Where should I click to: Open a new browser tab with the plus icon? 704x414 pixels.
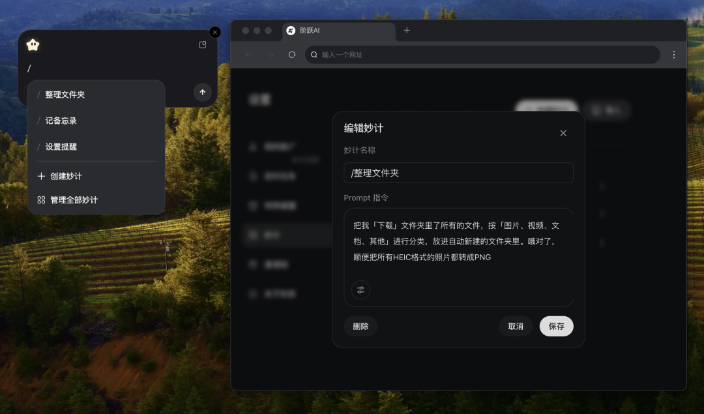click(407, 31)
